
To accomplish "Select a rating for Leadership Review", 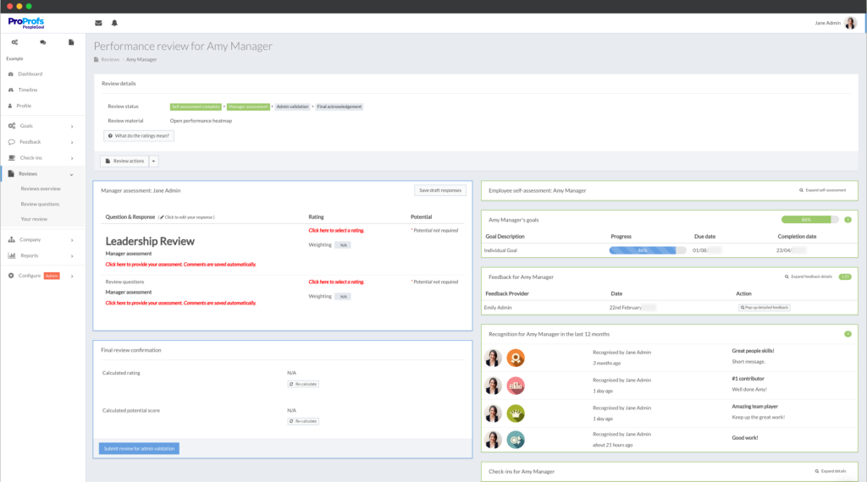I will pos(336,230).
